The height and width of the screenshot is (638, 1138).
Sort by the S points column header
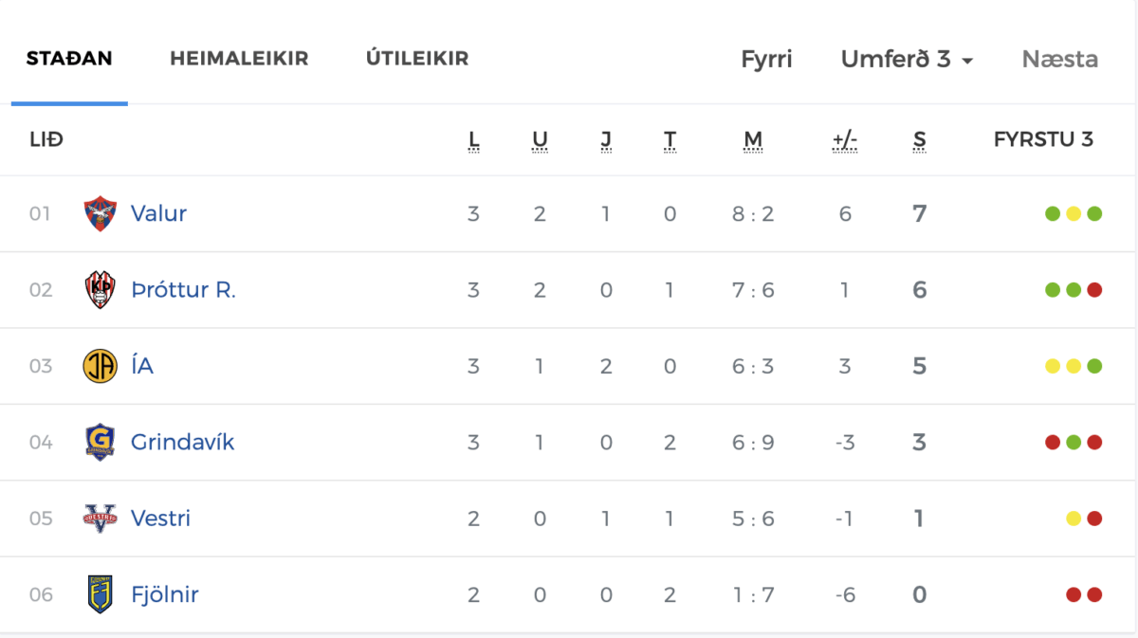click(919, 140)
